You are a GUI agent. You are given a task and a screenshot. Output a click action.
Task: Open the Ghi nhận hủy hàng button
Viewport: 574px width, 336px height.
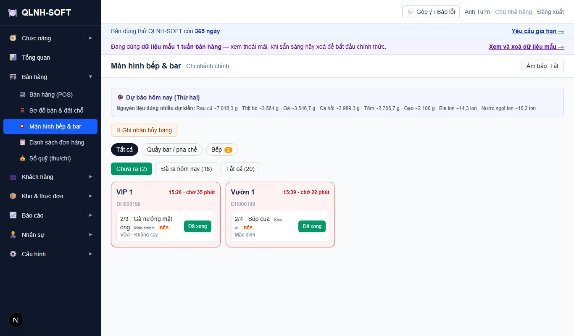coord(144,130)
